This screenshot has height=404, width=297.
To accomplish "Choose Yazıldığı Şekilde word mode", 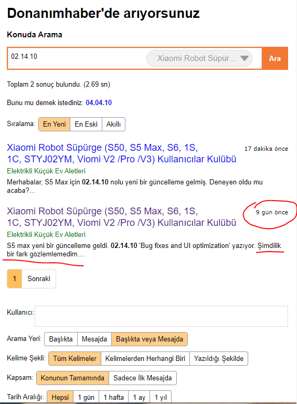I will (219, 358).
